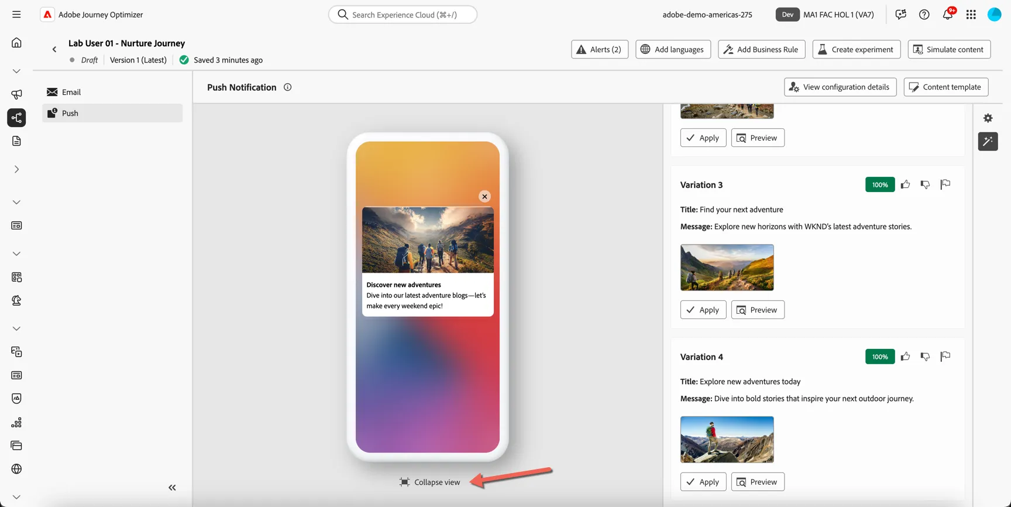Image resolution: width=1011 pixels, height=507 pixels.
Task: Thumbs up Variation 4
Action: [906, 357]
